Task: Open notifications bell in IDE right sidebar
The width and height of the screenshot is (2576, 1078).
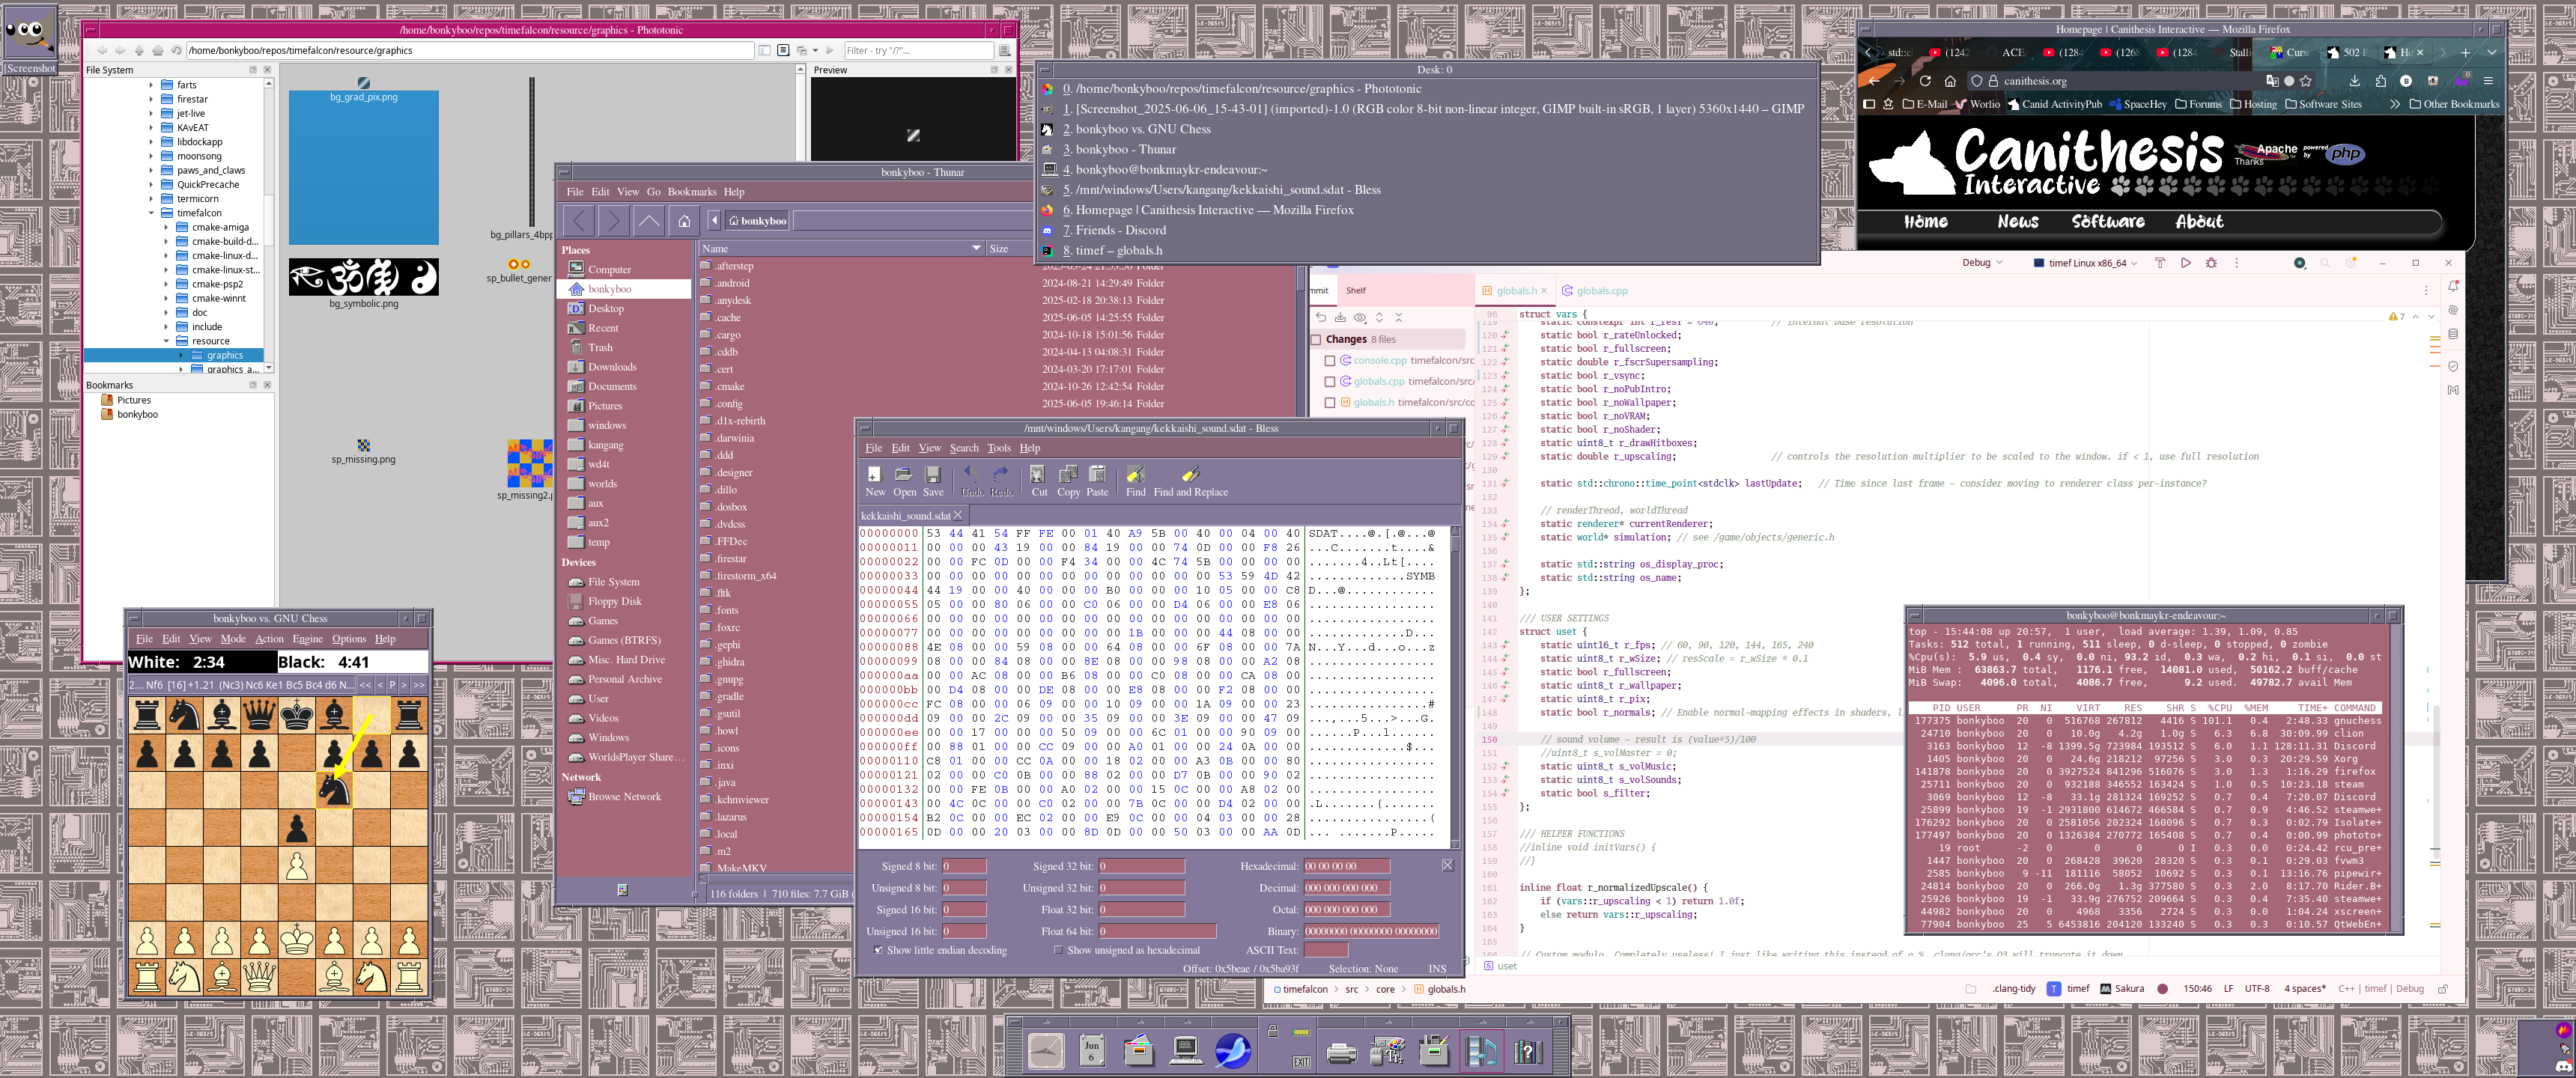Action: (2453, 286)
